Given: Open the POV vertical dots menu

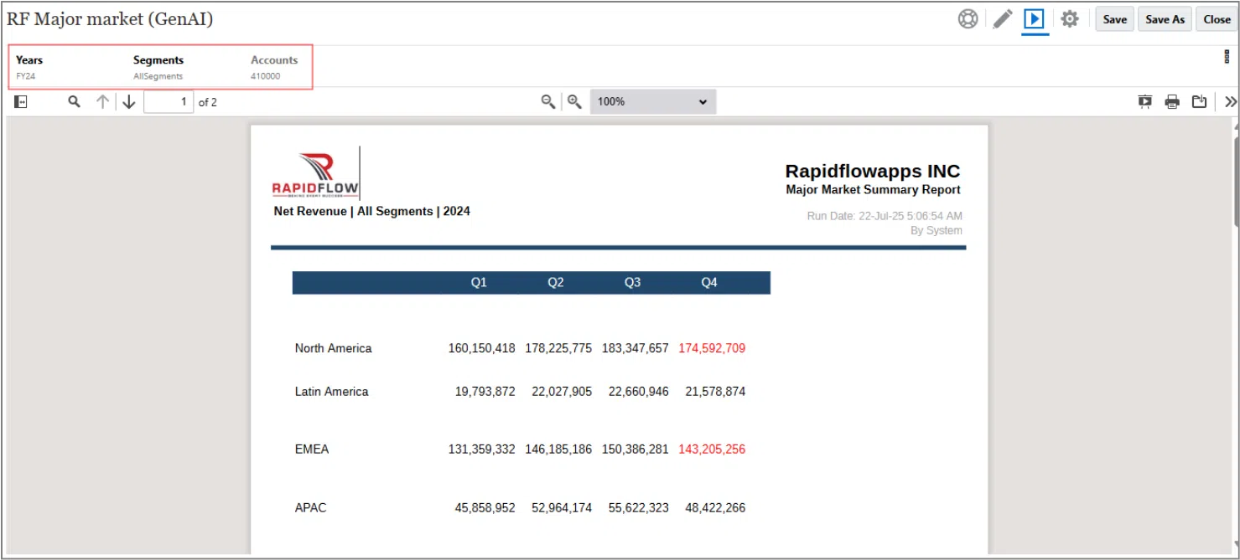Looking at the screenshot, I should [x=1227, y=57].
